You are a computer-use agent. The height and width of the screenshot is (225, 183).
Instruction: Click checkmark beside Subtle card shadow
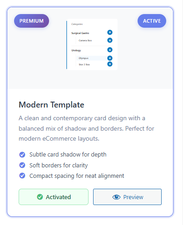click(x=22, y=155)
